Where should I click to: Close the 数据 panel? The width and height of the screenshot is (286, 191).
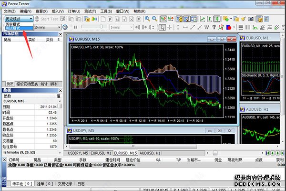[61, 90]
